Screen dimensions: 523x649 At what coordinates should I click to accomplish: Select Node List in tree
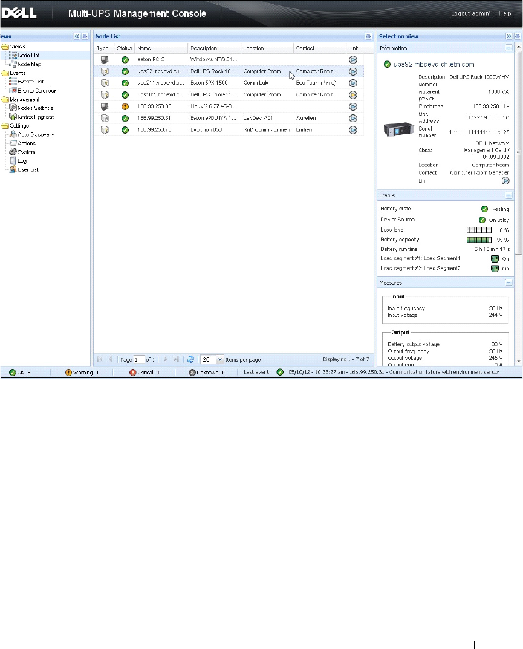pyautogui.click(x=28, y=56)
